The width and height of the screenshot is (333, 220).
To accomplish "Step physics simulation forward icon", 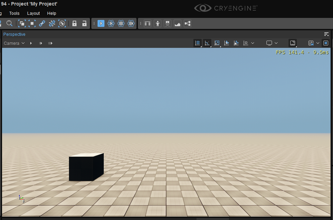I will point(131,23).
